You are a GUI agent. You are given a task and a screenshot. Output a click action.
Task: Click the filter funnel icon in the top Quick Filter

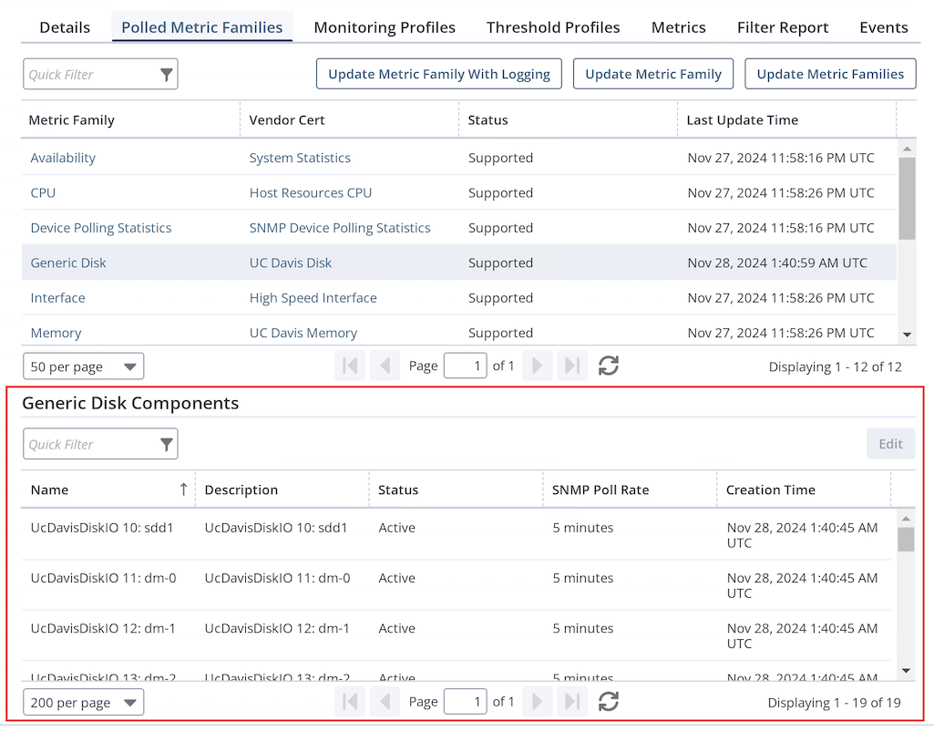click(x=166, y=75)
